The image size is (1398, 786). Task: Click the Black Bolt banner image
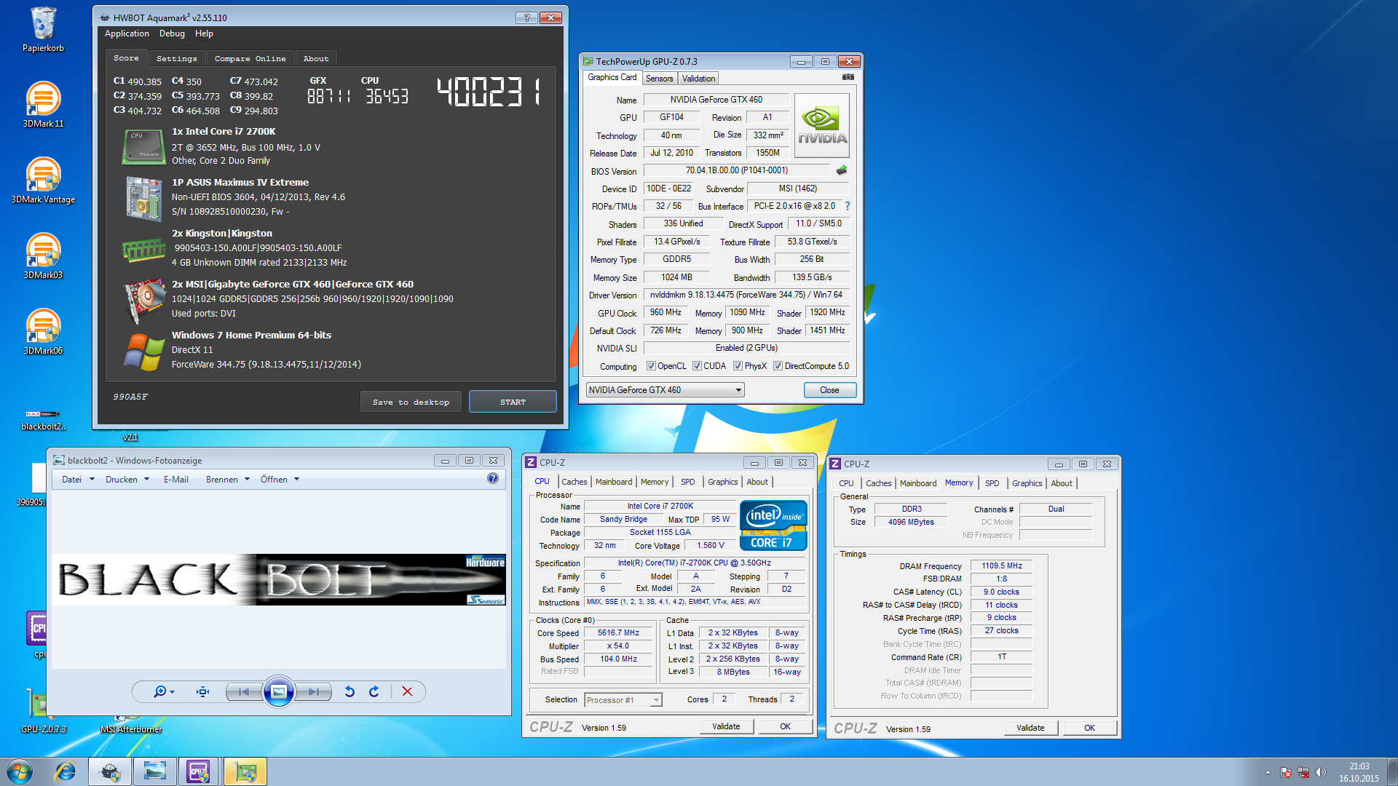pyautogui.click(x=279, y=580)
